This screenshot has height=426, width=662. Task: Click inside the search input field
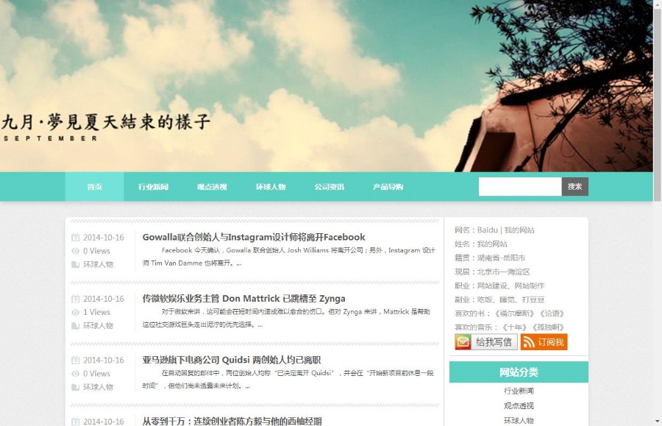click(519, 186)
